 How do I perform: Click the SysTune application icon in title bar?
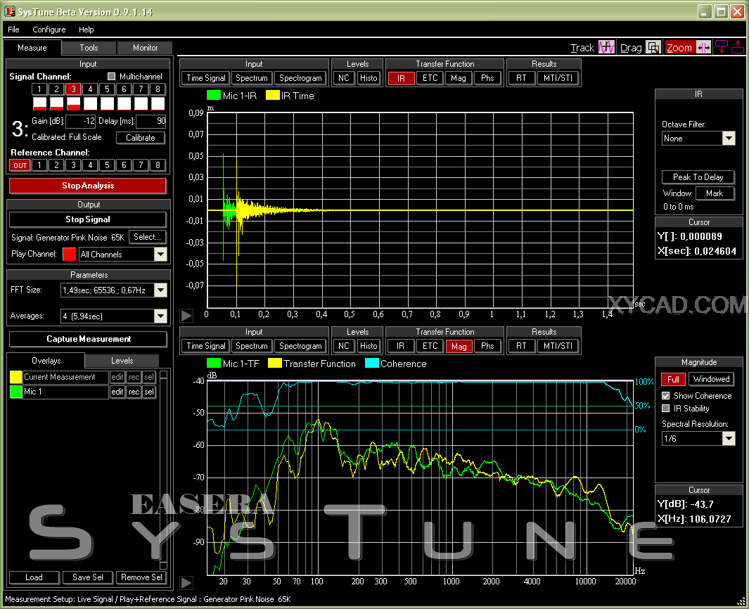[x=10, y=11]
